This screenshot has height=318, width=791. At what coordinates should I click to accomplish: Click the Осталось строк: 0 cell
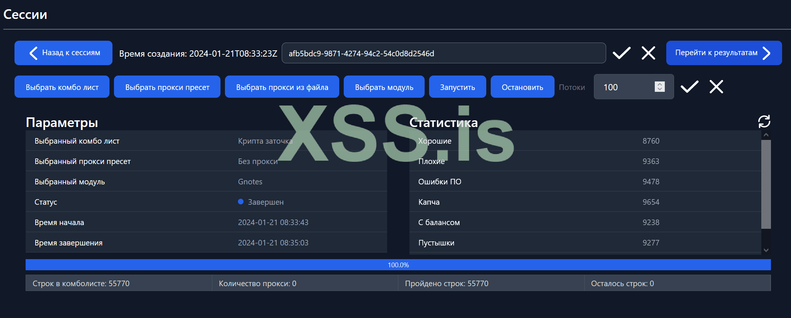click(677, 283)
